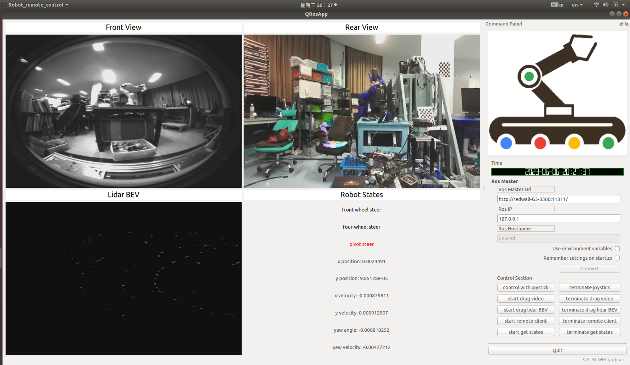Check Remember settings on startup
Viewport: 630px width, 365px height.
(617, 258)
